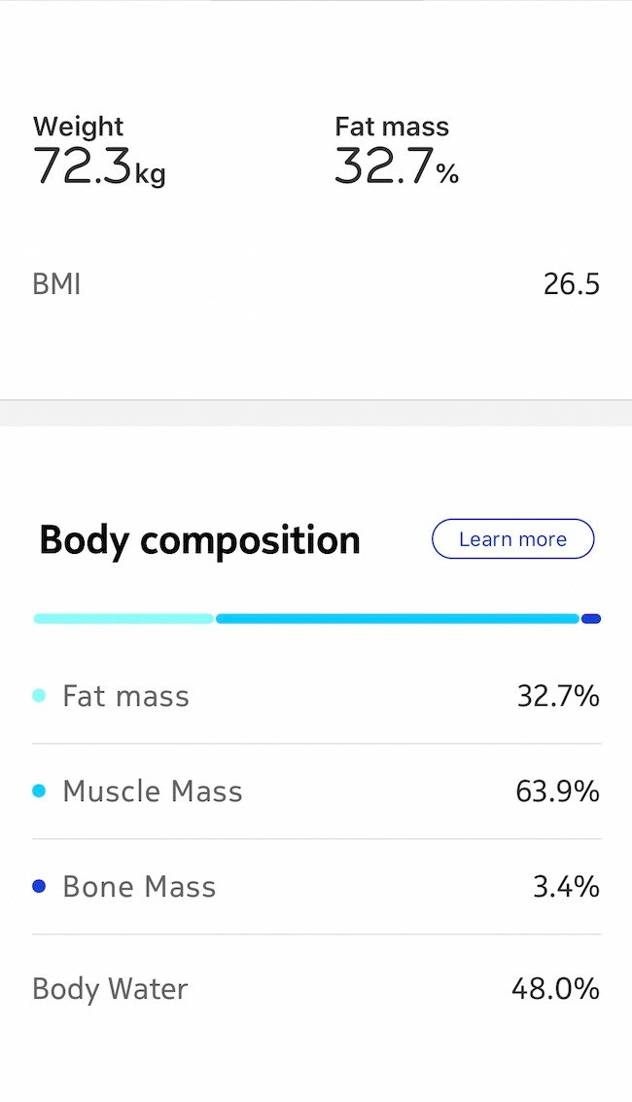Open the Muscle Mass row label
Screen dimensions: 632x1102
pyautogui.click(x=153, y=790)
